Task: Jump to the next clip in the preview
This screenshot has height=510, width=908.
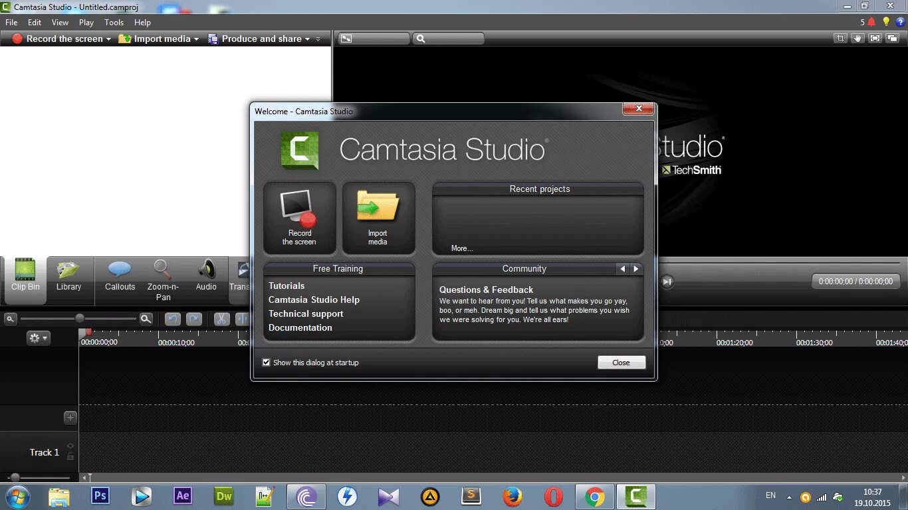Action: pos(667,282)
